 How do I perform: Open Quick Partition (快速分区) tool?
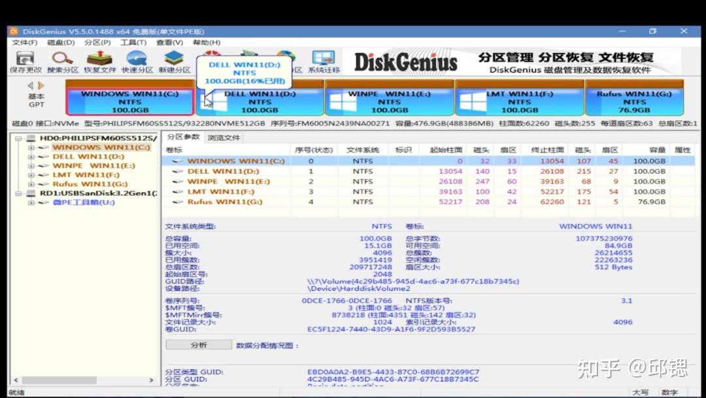click(137, 62)
